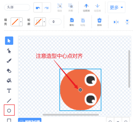Click the vertical canvas scrollbar
135x122 pixels.
(x=129, y=69)
